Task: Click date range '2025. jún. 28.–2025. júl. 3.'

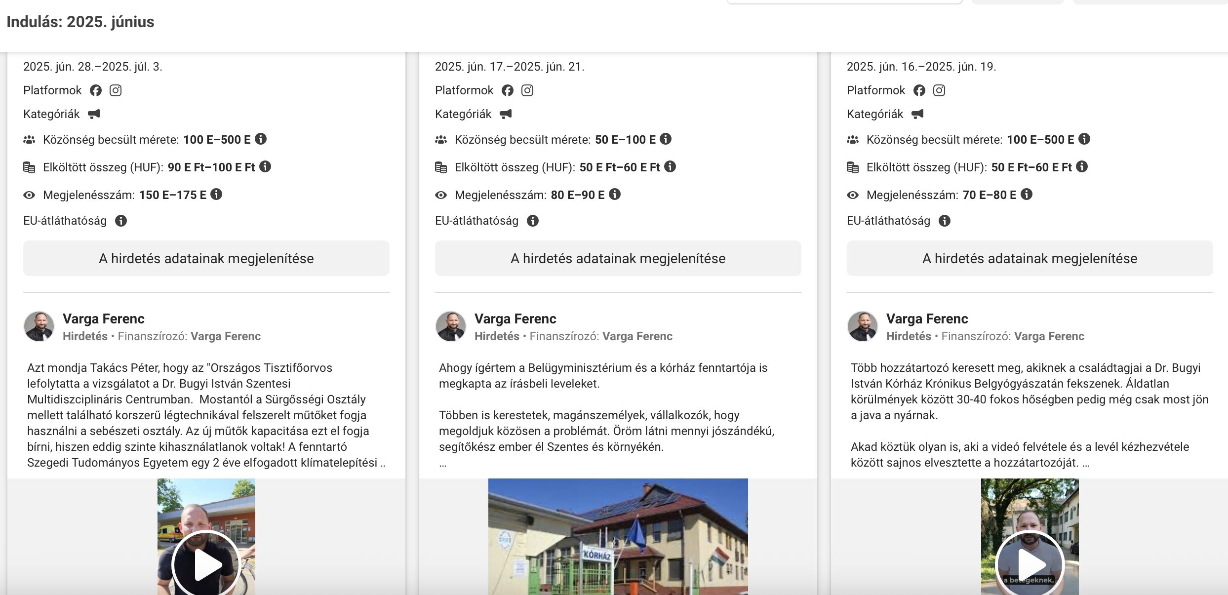Action: [x=93, y=67]
